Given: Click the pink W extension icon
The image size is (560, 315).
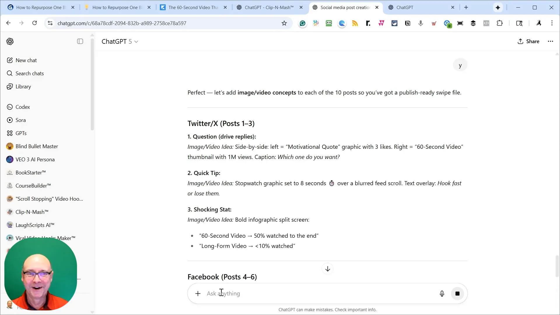Looking at the screenshot, I should 381,23.
